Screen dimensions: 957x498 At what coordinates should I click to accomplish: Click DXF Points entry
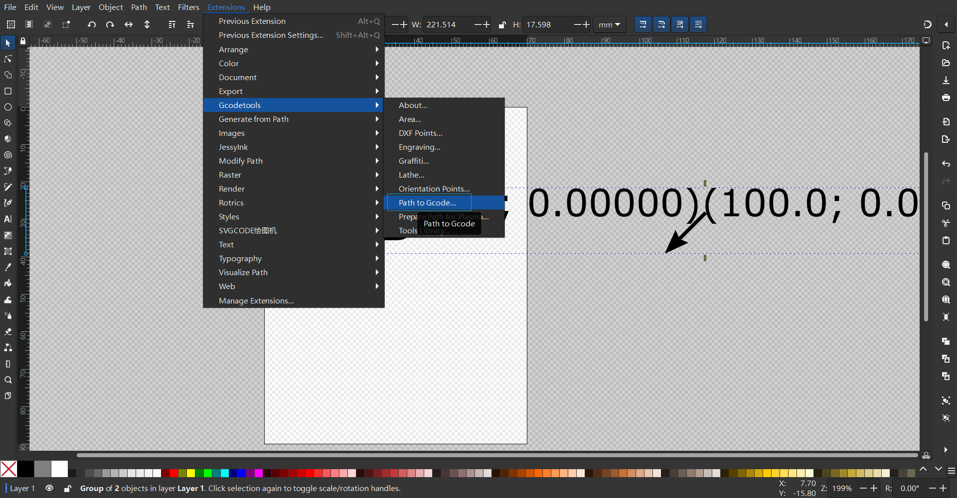pos(444,133)
